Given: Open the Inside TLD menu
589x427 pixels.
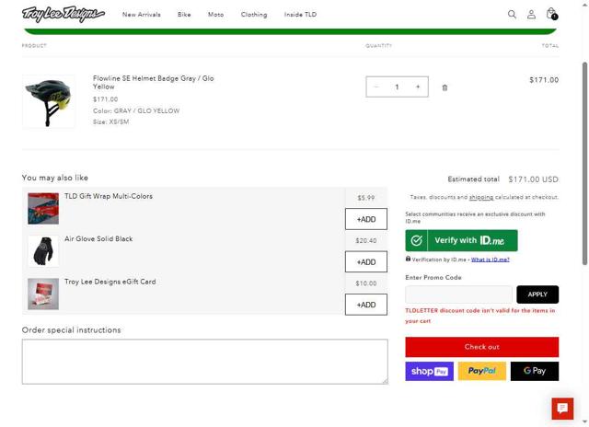Looking at the screenshot, I should (x=300, y=15).
